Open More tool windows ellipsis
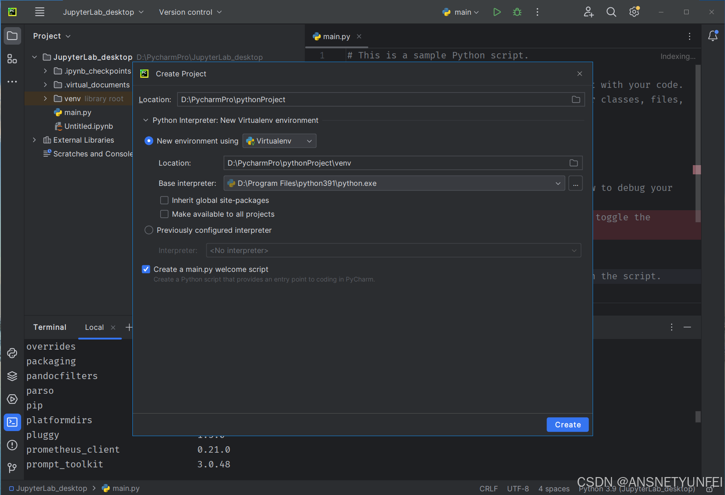The width and height of the screenshot is (725, 495). (x=12, y=81)
